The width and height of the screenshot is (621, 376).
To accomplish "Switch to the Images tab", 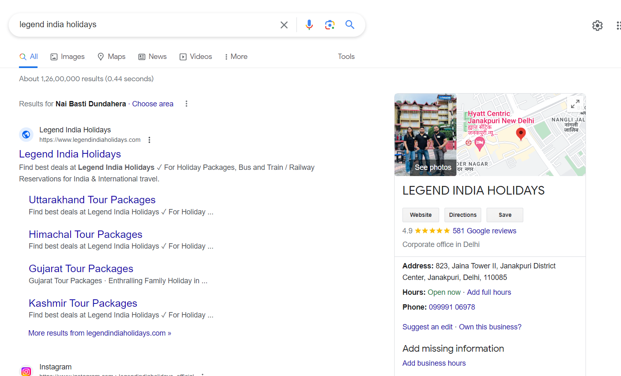I will (x=68, y=56).
